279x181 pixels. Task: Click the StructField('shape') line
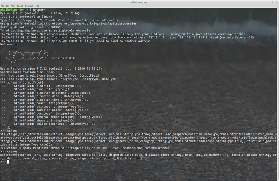pyautogui.click(x=44, y=120)
